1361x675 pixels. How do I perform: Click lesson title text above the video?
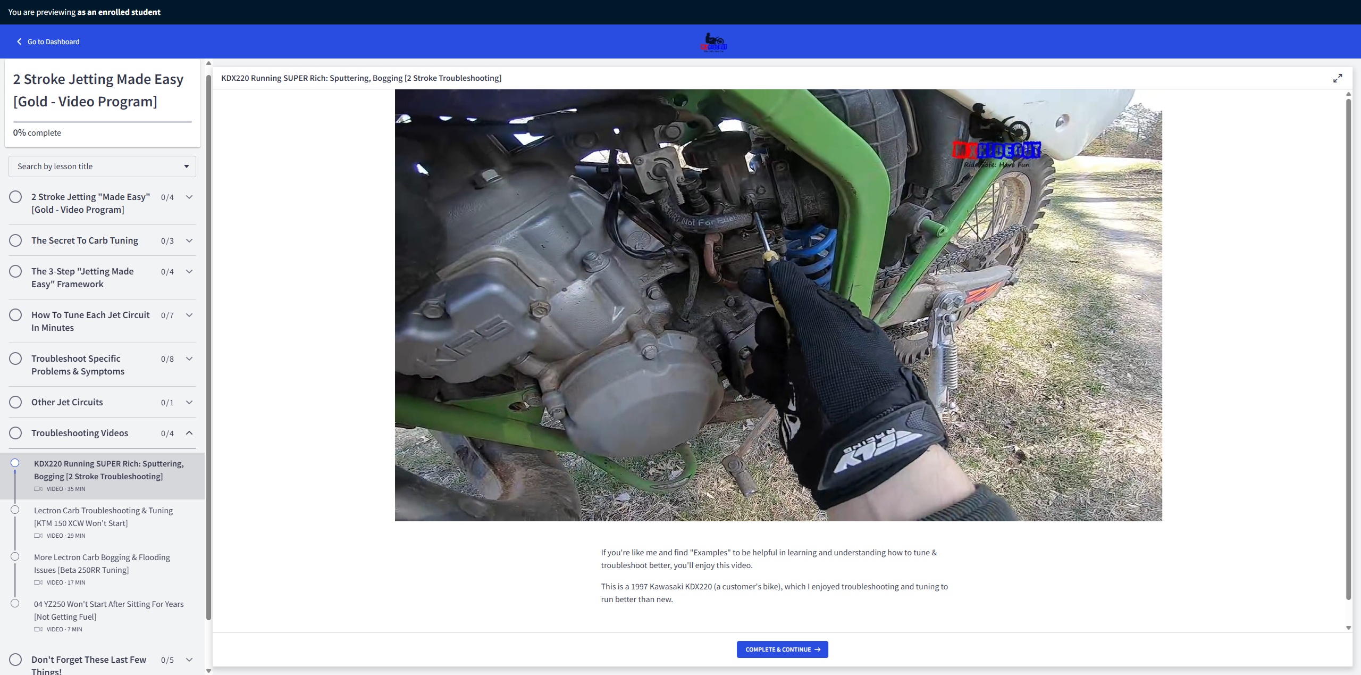(361, 78)
